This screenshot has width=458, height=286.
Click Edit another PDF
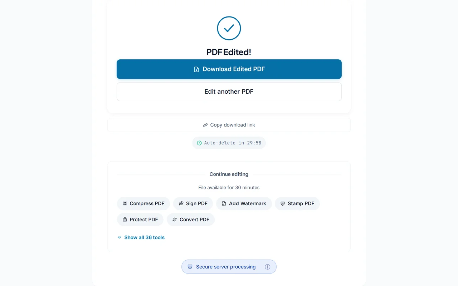(x=229, y=92)
